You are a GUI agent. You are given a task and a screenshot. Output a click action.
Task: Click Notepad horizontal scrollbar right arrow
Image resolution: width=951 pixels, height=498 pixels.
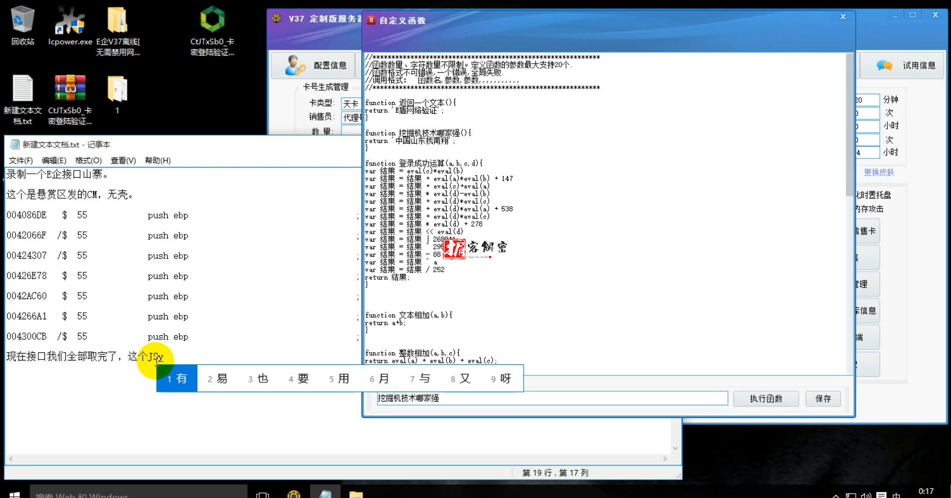(x=665, y=459)
